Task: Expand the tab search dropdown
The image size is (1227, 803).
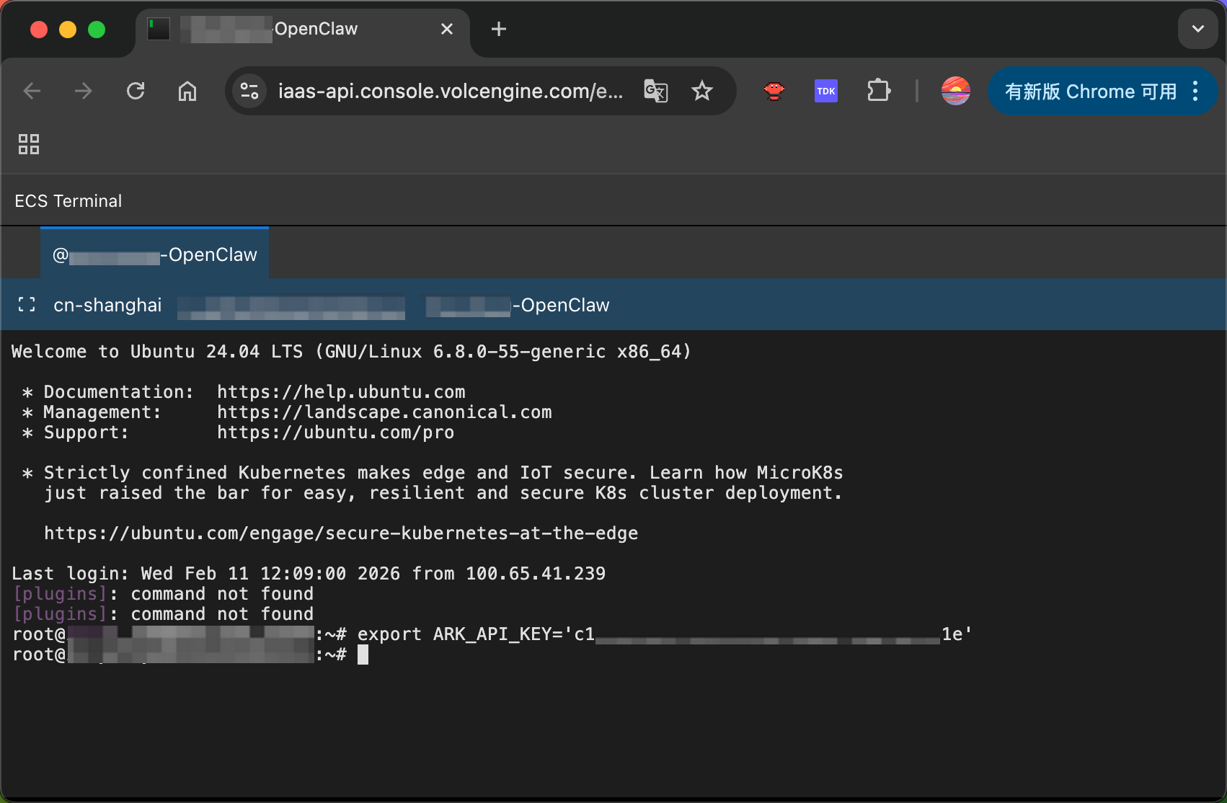Action: pyautogui.click(x=1197, y=29)
